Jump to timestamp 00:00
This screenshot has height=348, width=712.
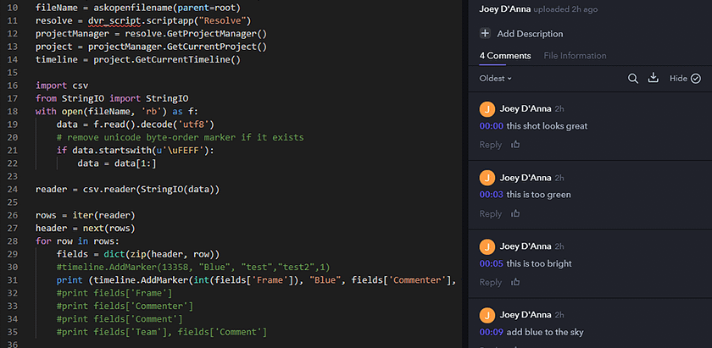492,126
